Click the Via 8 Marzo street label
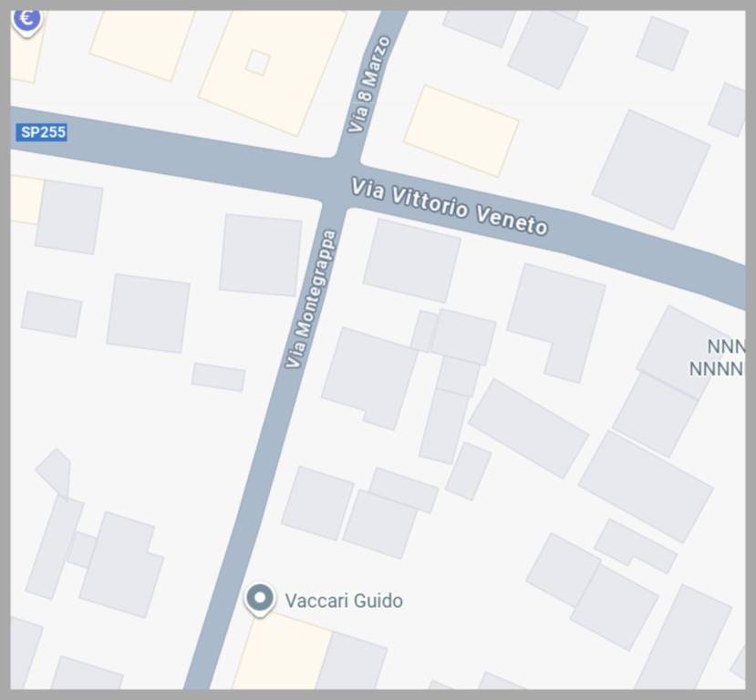Image resolution: width=756 pixels, height=700 pixels. (x=368, y=84)
